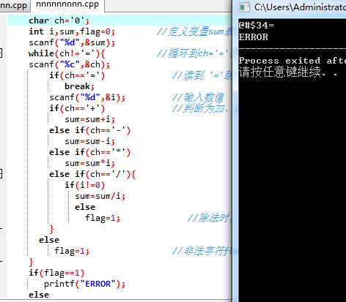
Task: Click the console window title bar icon
Action: point(244,7)
